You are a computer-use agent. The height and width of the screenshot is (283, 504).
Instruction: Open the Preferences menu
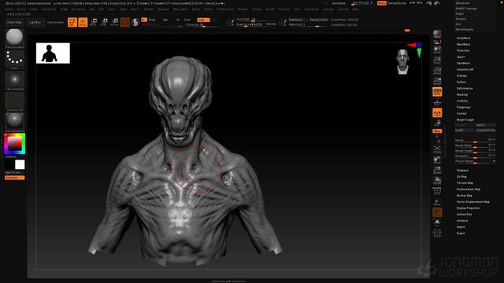225,9
